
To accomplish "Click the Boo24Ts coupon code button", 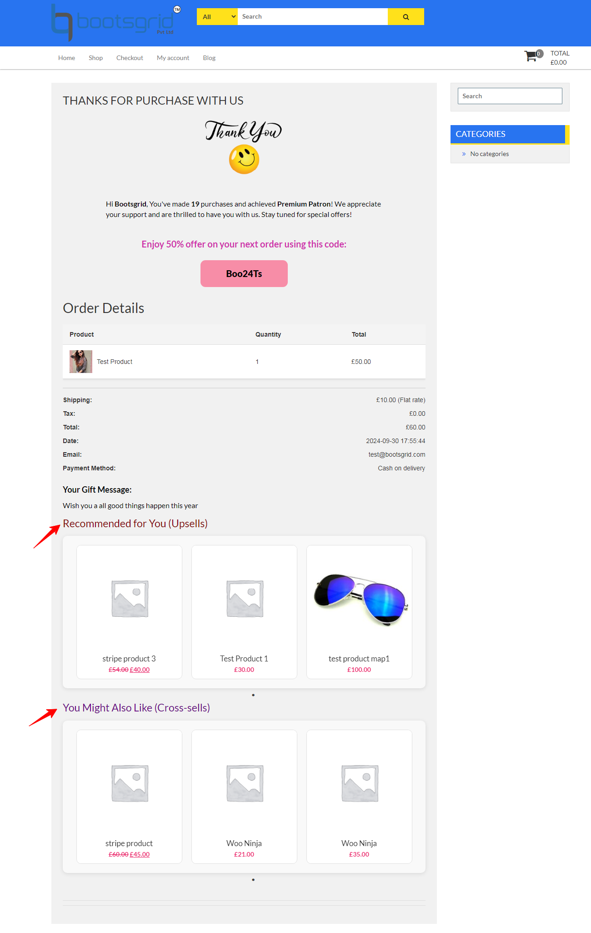I will click(x=244, y=274).
